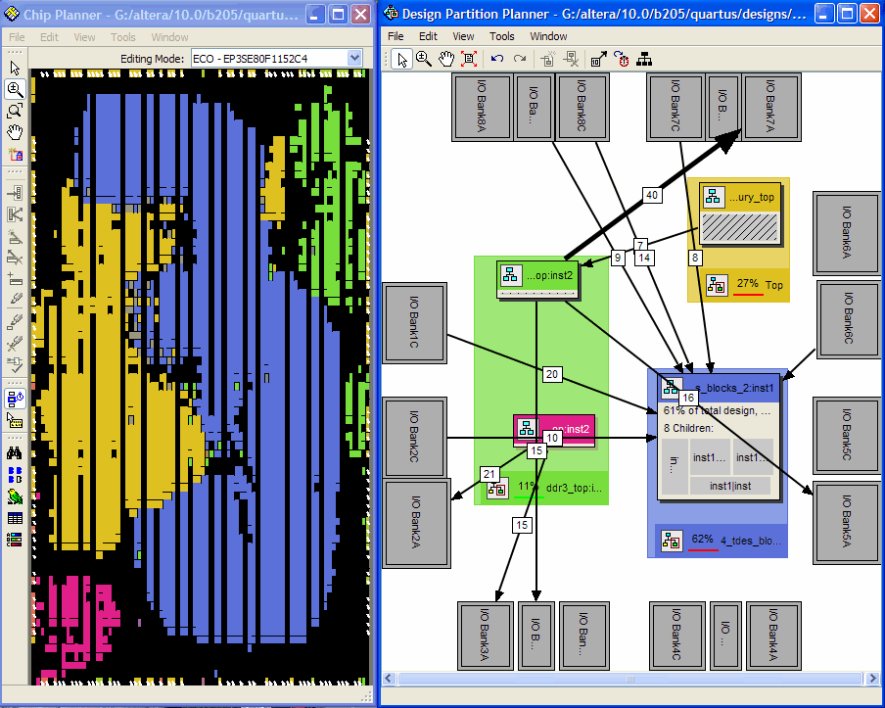885x708 pixels.
Task: Click the connection count label 21
Action: point(489,474)
